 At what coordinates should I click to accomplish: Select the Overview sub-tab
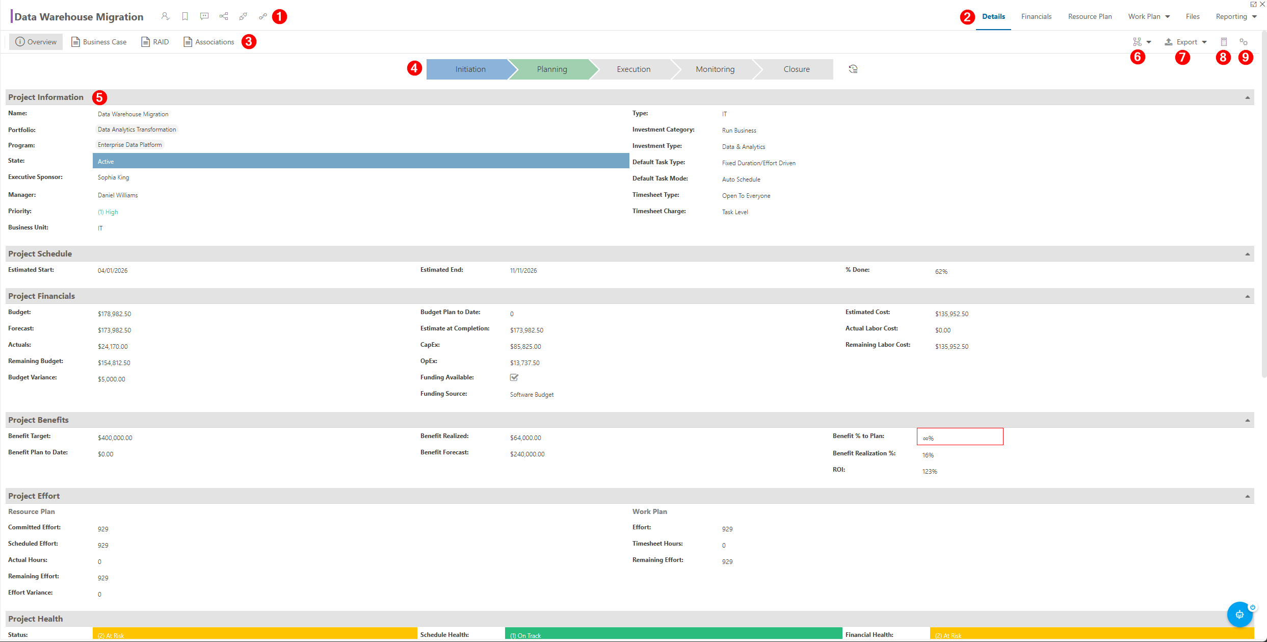coord(36,42)
